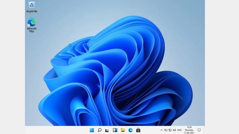Open the clock showing Thursday date

189,130
